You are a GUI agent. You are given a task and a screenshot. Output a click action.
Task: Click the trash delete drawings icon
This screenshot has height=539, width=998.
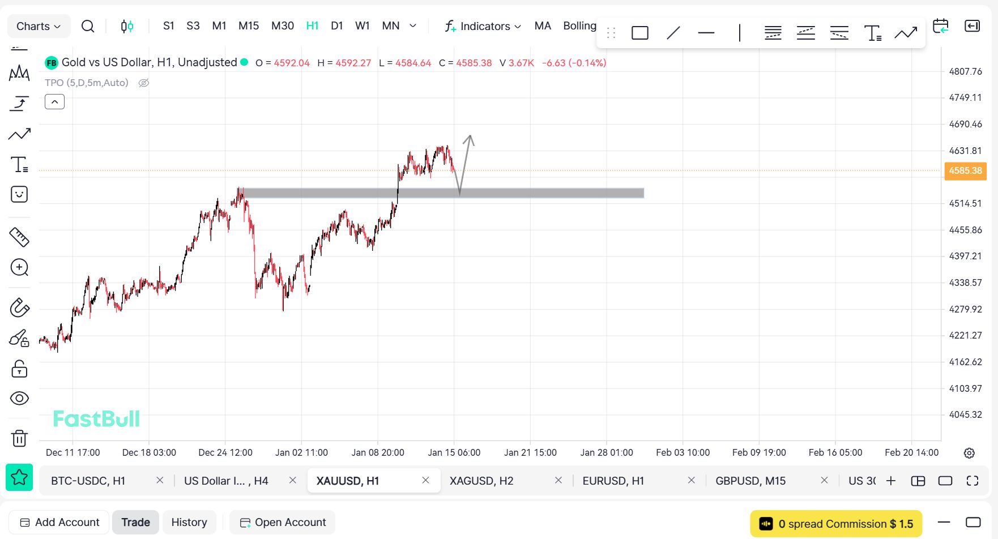tap(19, 438)
